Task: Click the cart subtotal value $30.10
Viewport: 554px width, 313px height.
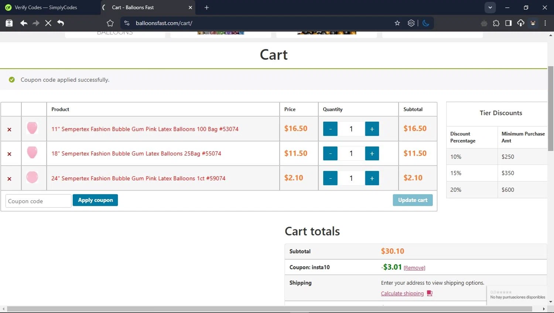Action: (392, 251)
